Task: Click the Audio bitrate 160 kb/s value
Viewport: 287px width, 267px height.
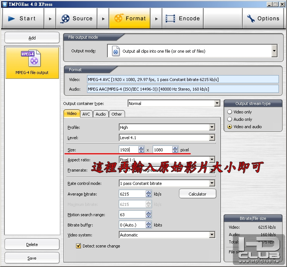Action: 268,235
